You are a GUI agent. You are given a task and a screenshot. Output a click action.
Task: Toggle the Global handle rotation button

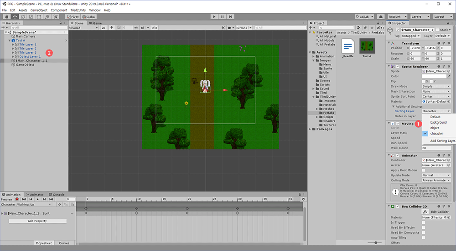(x=89, y=17)
